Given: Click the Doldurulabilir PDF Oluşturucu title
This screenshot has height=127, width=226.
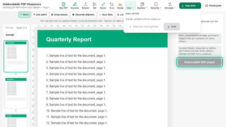Looking at the screenshot, I should click(x=22, y=4).
